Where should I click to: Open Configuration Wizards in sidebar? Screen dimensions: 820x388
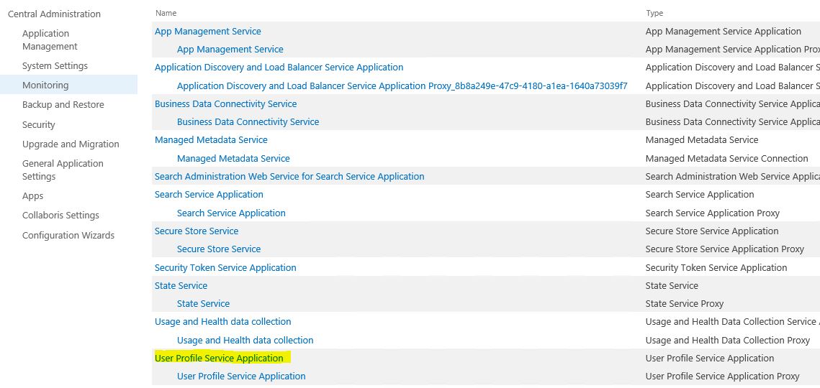click(68, 236)
